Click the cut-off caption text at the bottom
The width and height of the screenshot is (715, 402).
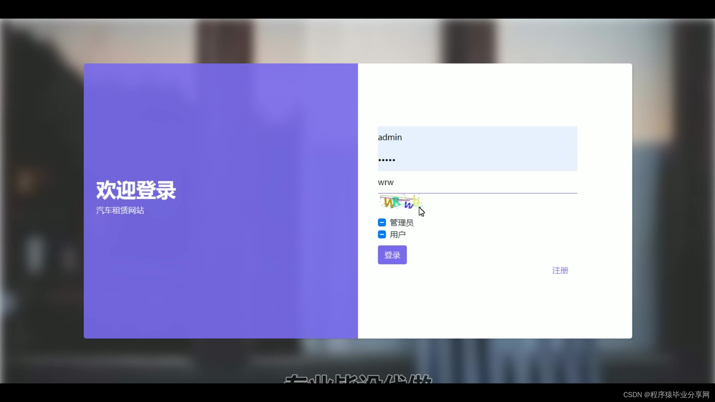coord(357,379)
